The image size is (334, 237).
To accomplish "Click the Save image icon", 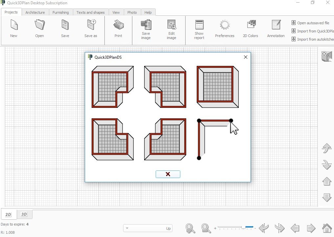I will 146,29.
